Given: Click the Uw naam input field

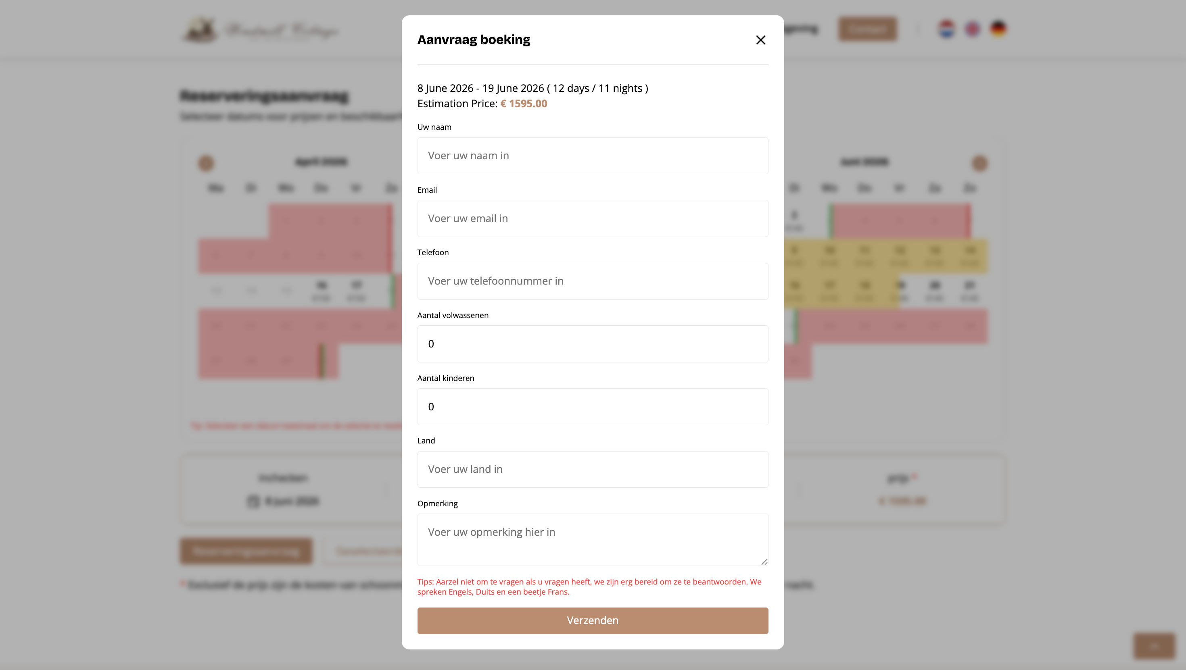Looking at the screenshot, I should (593, 156).
